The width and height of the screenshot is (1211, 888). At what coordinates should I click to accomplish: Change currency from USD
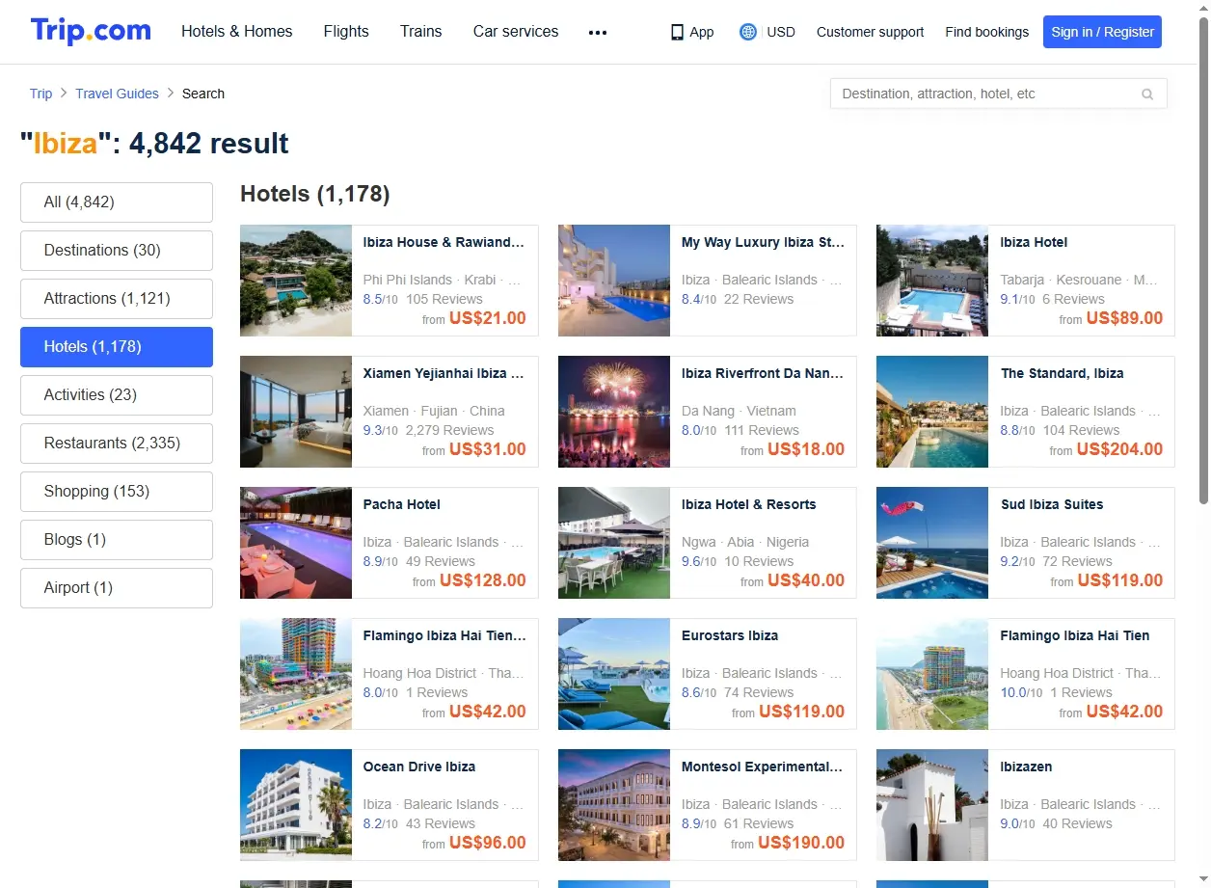pyautogui.click(x=781, y=32)
